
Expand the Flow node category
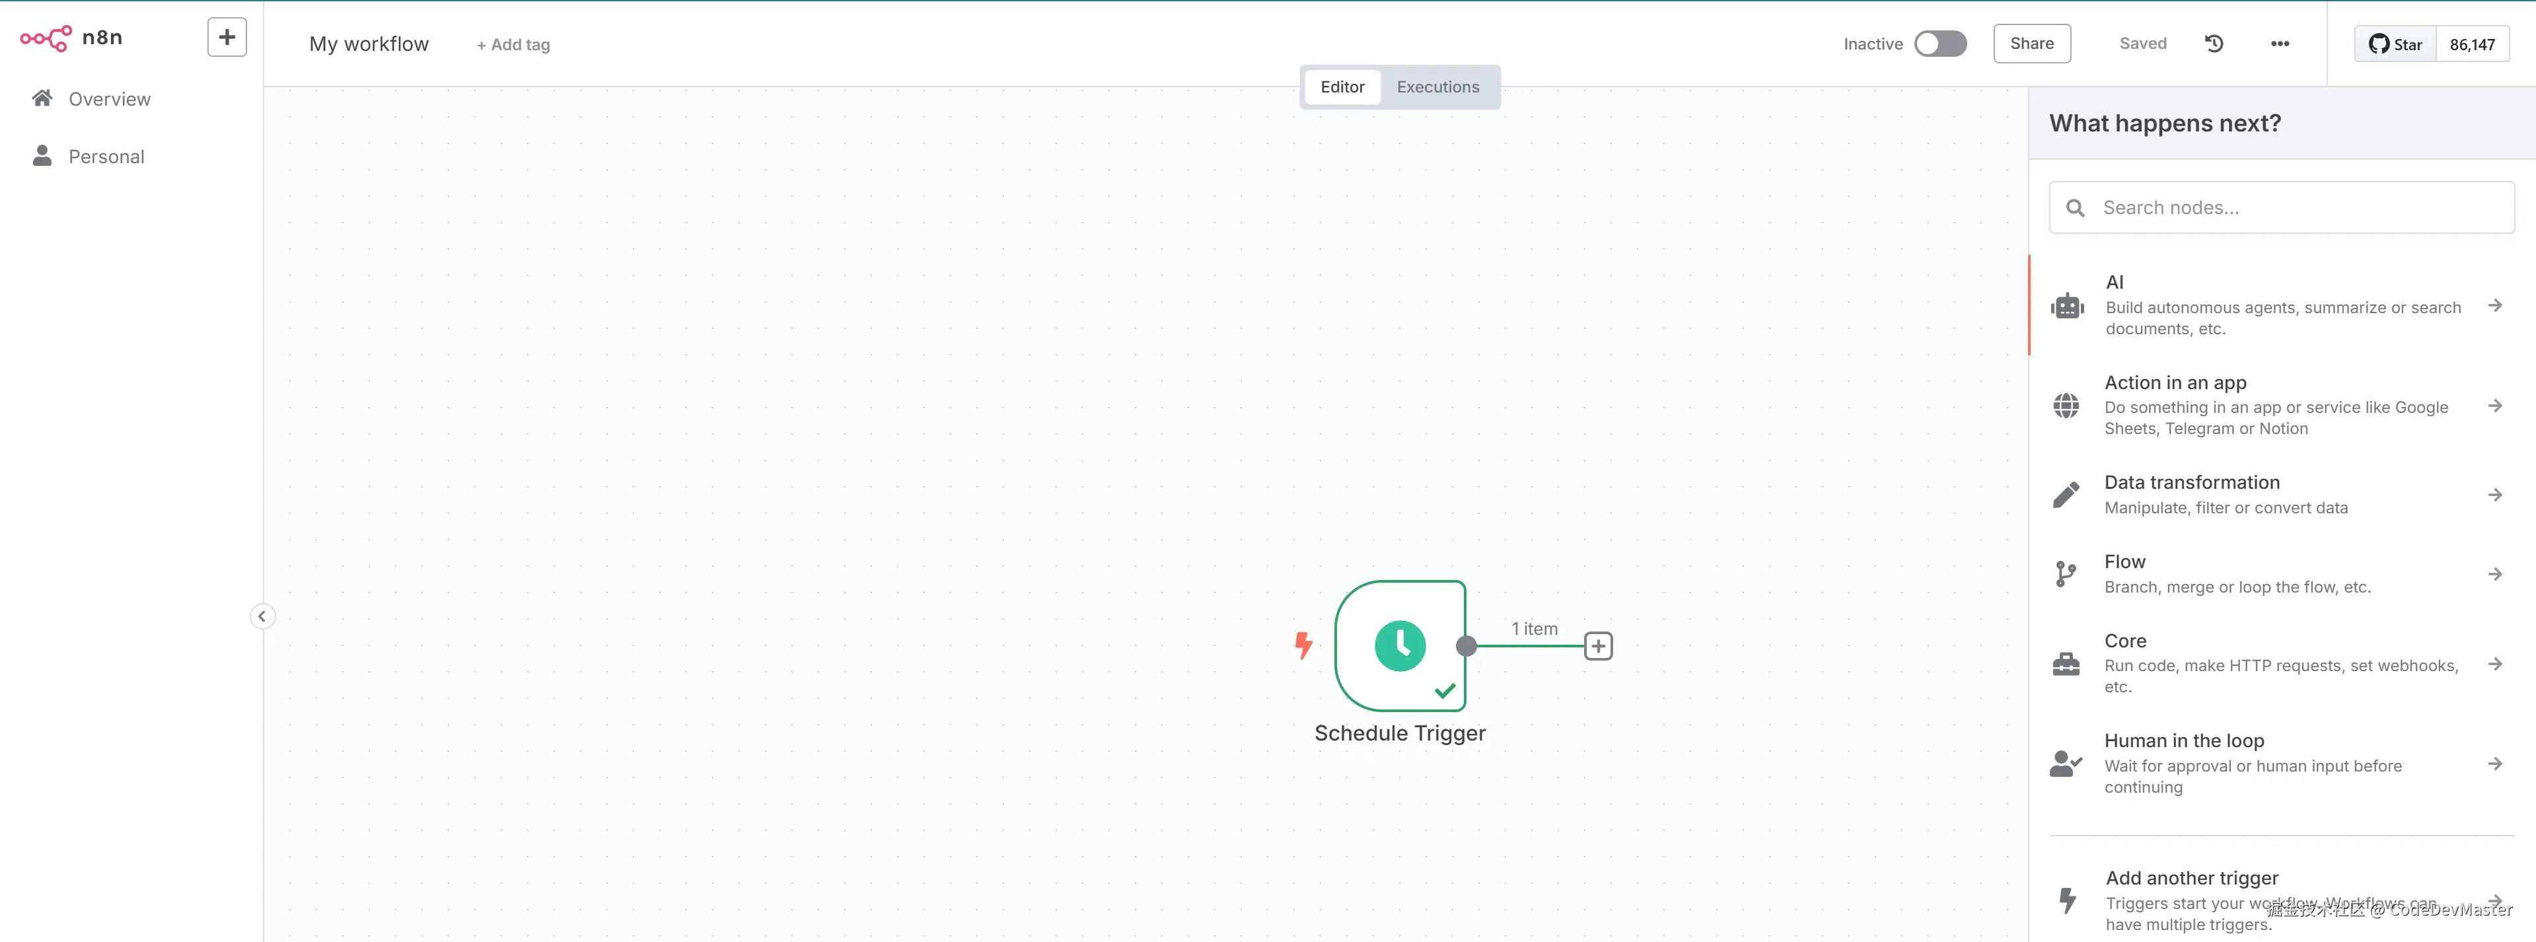[2282, 574]
